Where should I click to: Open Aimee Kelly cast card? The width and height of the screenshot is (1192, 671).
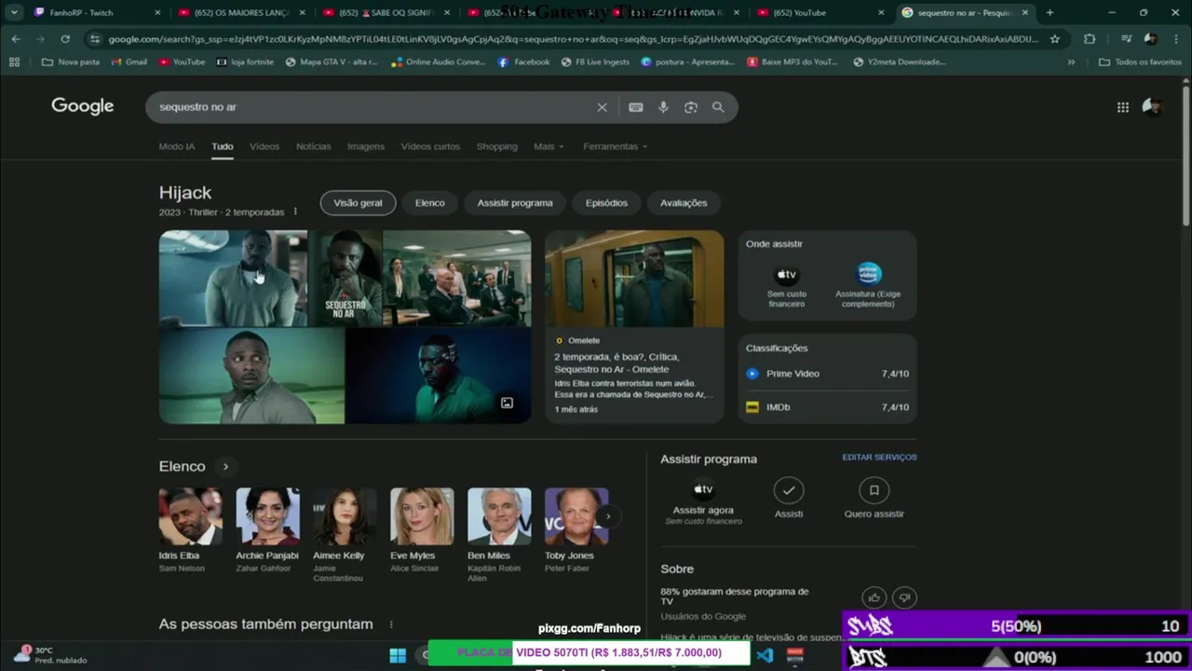(345, 535)
